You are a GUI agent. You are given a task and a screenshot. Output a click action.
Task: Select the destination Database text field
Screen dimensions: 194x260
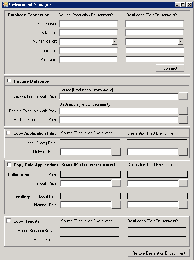coord(155,33)
